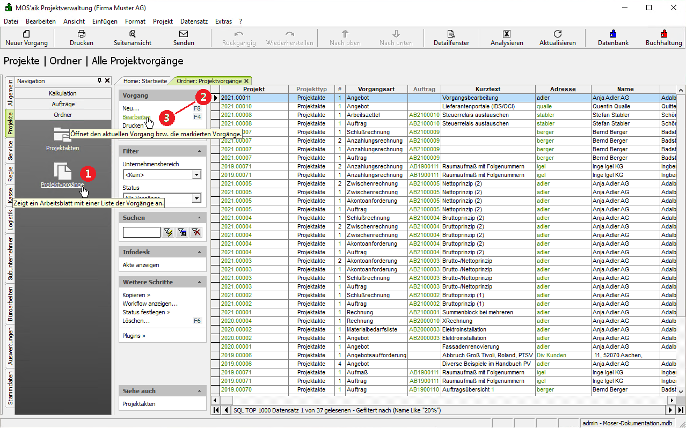Click the remove filter icon with red X
686x428 pixels.
[196, 232]
